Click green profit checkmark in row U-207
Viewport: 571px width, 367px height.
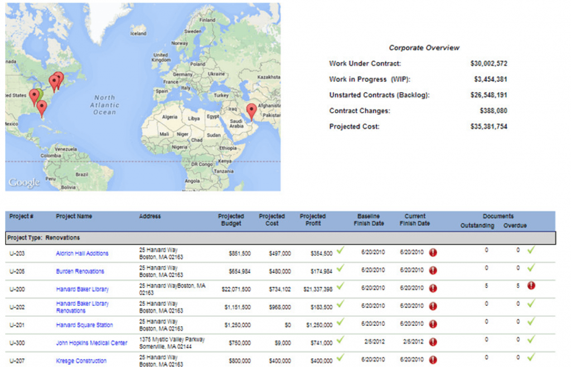pos(340,358)
